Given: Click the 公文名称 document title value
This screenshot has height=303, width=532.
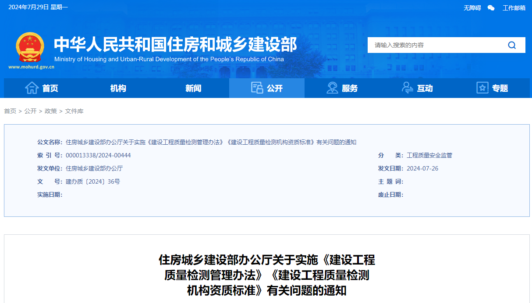Looking at the screenshot, I should [211, 142].
